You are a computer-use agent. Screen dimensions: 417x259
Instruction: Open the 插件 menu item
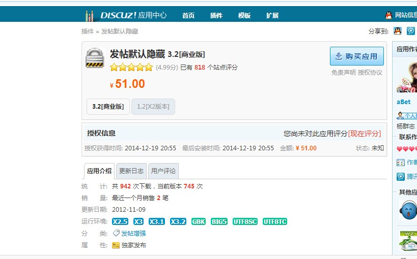pos(216,15)
